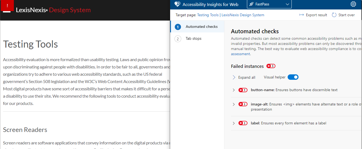Screen dimensions: 362x149
Task: Click the Start over refresh icon
Action: pos(334,15)
